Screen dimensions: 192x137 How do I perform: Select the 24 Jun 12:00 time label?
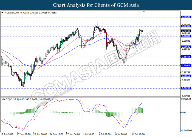(57, 134)
